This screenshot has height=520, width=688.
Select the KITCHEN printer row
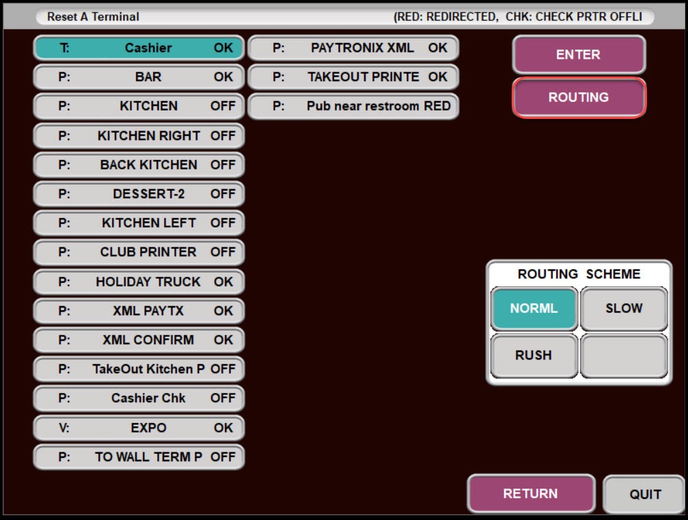(x=139, y=107)
